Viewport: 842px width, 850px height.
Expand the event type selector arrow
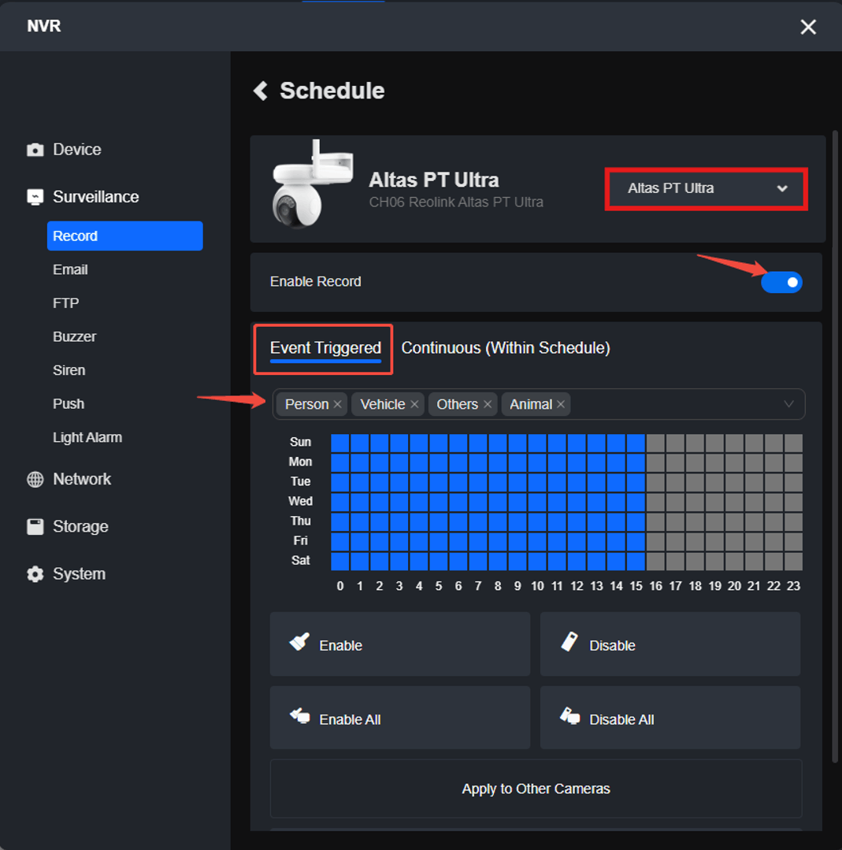[789, 404]
